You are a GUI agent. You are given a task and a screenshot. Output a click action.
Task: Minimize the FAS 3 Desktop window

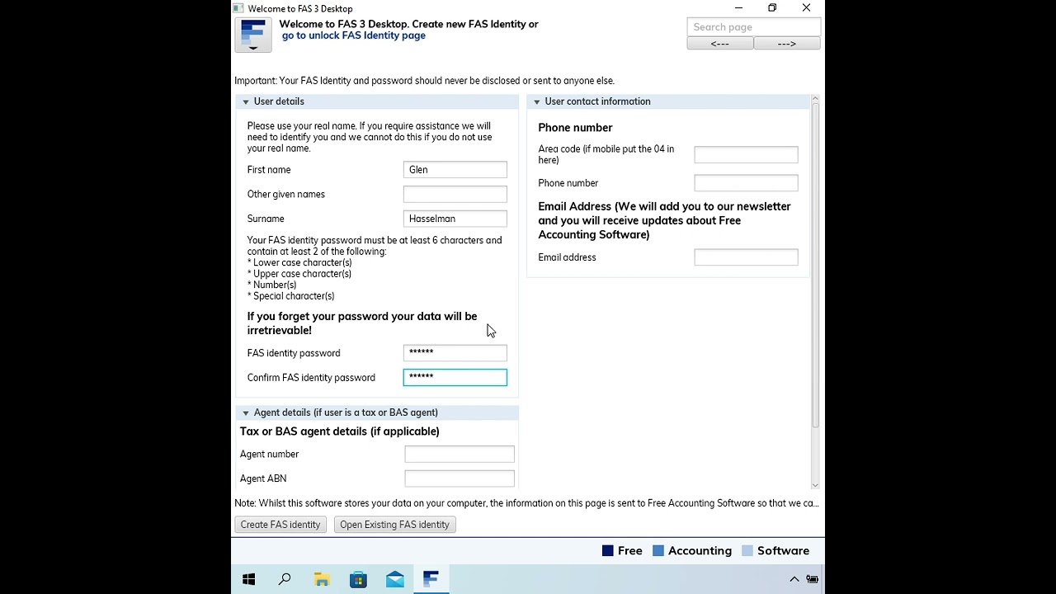pos(738,8)
